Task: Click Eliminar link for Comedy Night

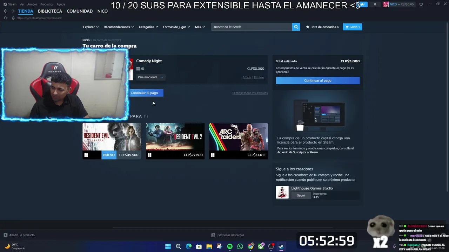Action: [x=259, y=77]
